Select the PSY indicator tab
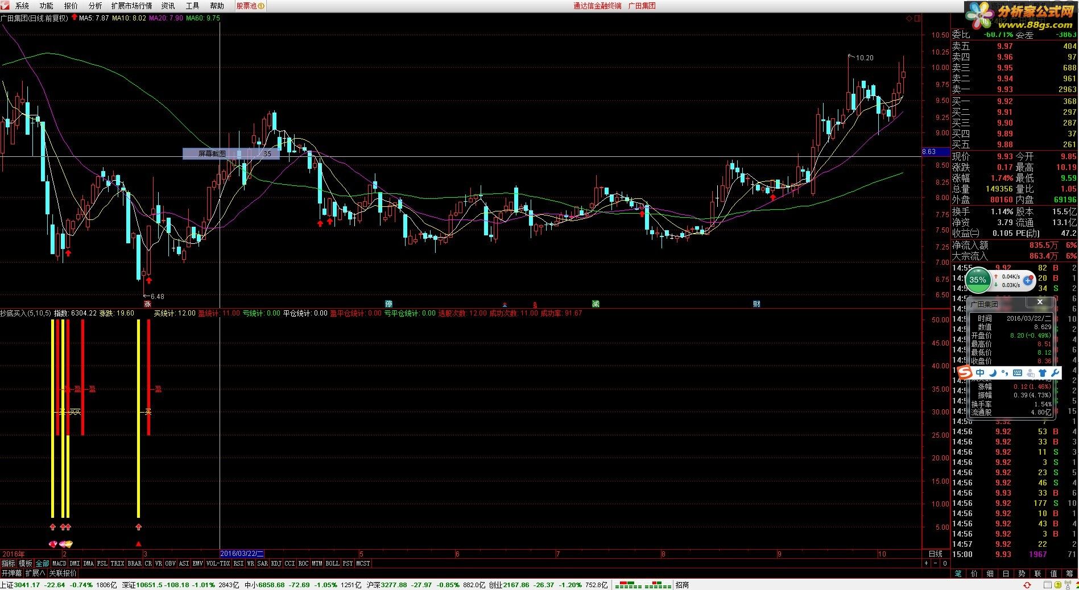 coord(348,563)
